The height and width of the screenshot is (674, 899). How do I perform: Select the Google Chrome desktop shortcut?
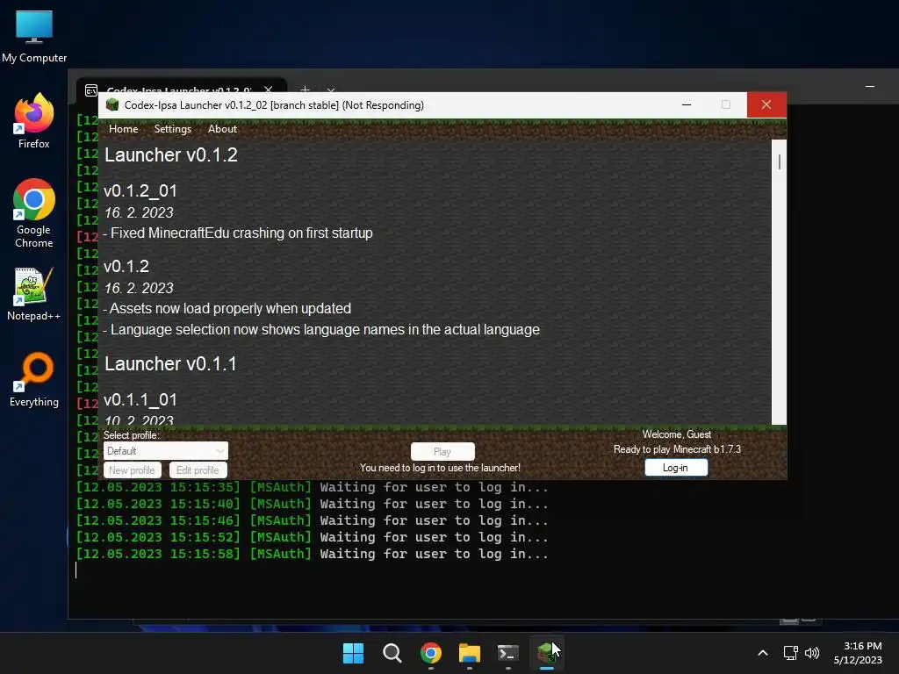click(34, 213)
